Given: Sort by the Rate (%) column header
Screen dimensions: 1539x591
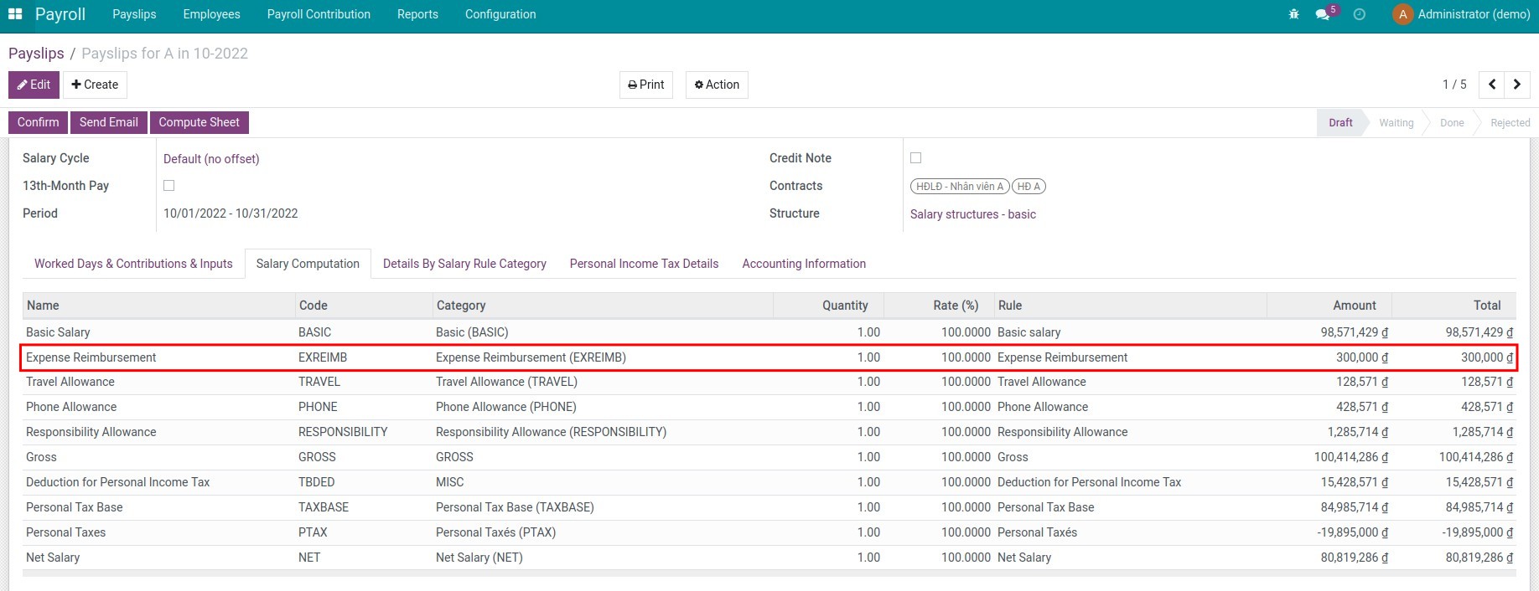Looking at the screenshot, I should pos(939,306).
